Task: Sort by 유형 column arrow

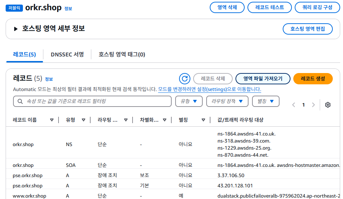Action: click(x=83, y=120)
